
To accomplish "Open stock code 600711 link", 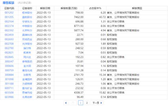I will (x=9, y=88).
